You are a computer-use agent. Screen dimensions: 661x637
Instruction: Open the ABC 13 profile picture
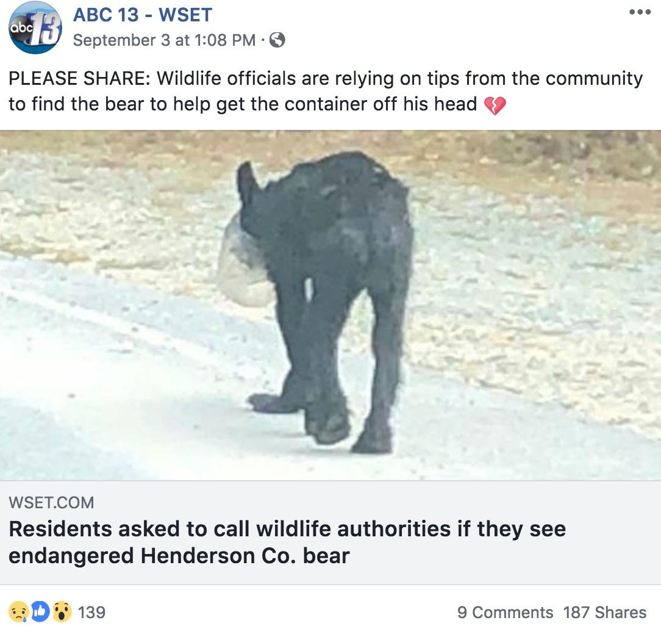35,27
